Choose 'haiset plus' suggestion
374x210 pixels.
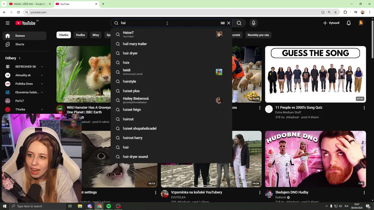[x=172, y=91]
